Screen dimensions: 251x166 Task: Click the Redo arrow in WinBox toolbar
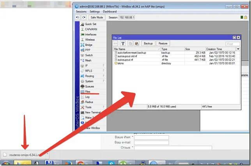pyautogui.click(x=84, y=17)
